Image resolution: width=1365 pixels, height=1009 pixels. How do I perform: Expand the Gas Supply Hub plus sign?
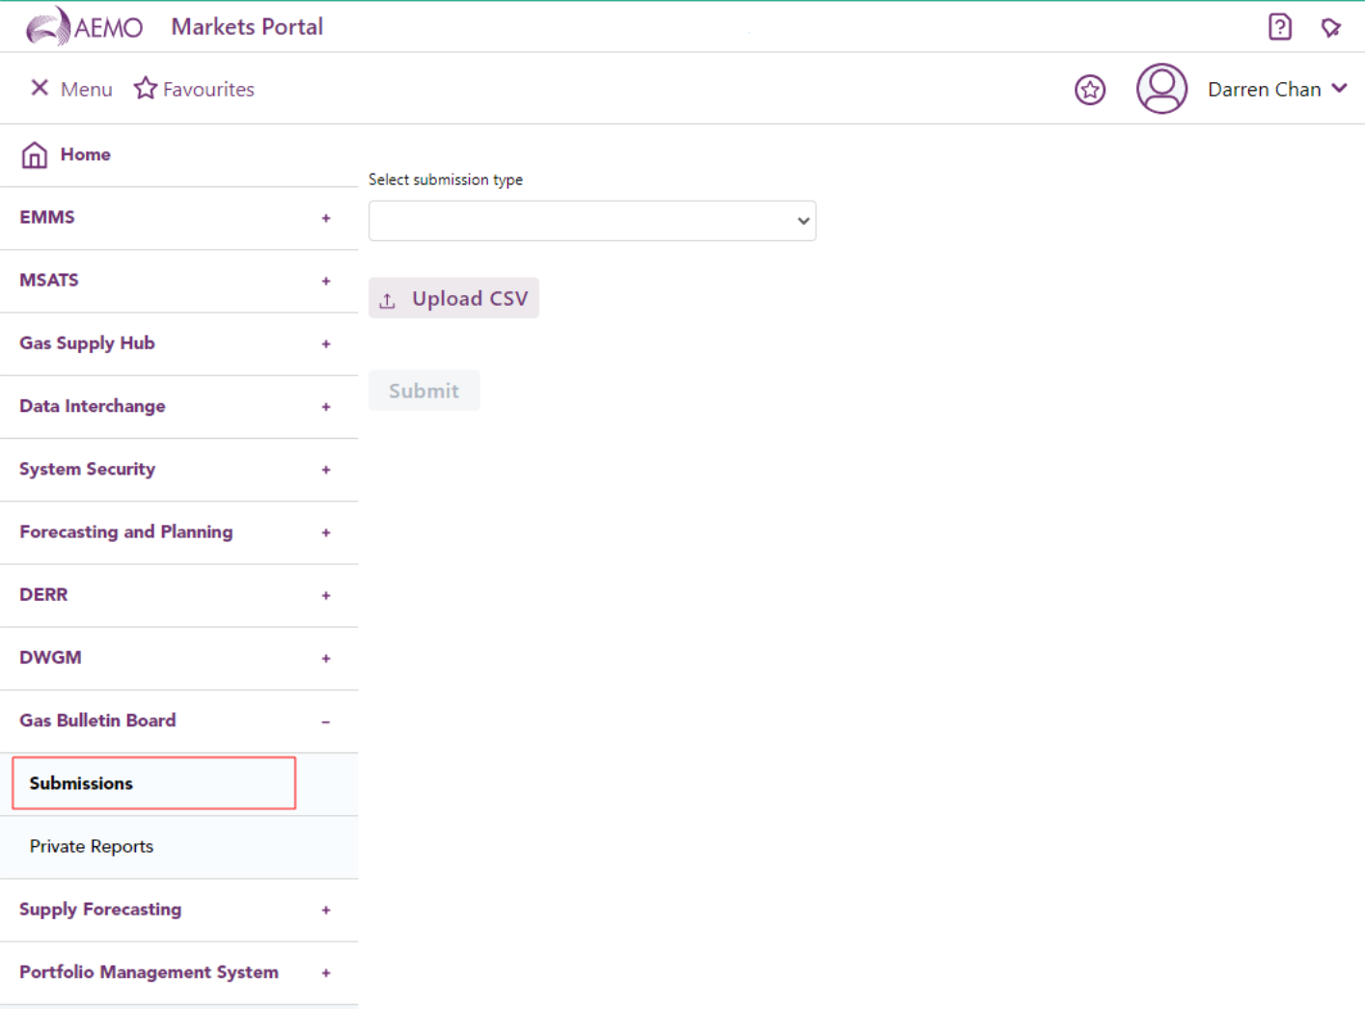(x=326, y=343)
